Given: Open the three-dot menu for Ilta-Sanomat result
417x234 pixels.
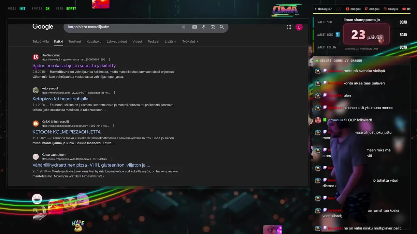Looking at the screenshot, I should click(x=110, y=59).
